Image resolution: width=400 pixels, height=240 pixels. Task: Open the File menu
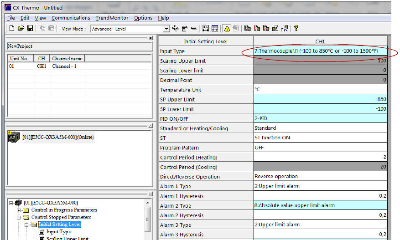[x=10, y=18]
